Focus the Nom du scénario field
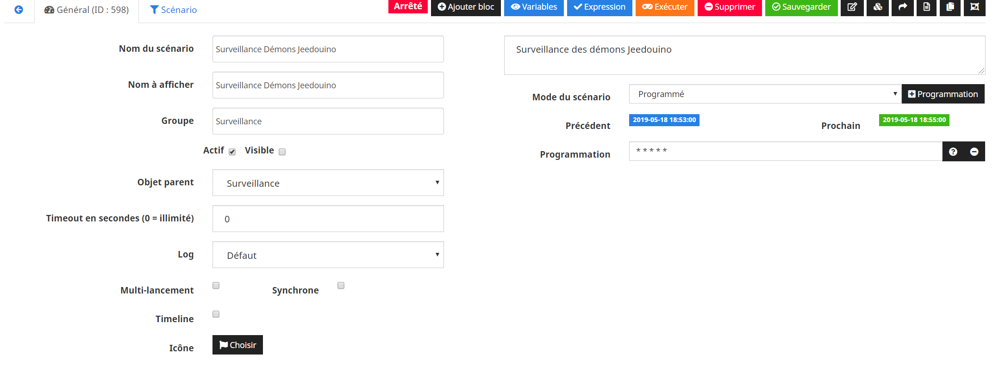993x373 pixels. pos(328,49)
